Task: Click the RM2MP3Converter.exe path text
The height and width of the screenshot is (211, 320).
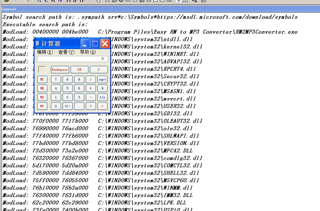Action: click(x=198, y=32)
